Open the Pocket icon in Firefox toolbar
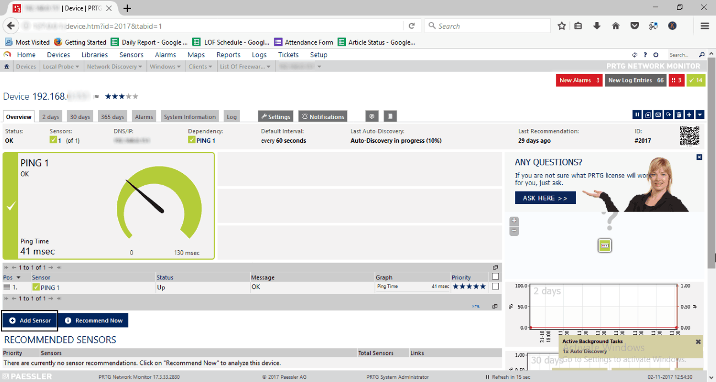Image resolution: width=716 pixels, height=382 pixels. [x=634, y=26]
